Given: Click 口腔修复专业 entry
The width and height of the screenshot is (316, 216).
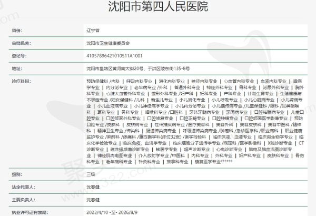Looking at the screenshot, I should click(160, 119).
